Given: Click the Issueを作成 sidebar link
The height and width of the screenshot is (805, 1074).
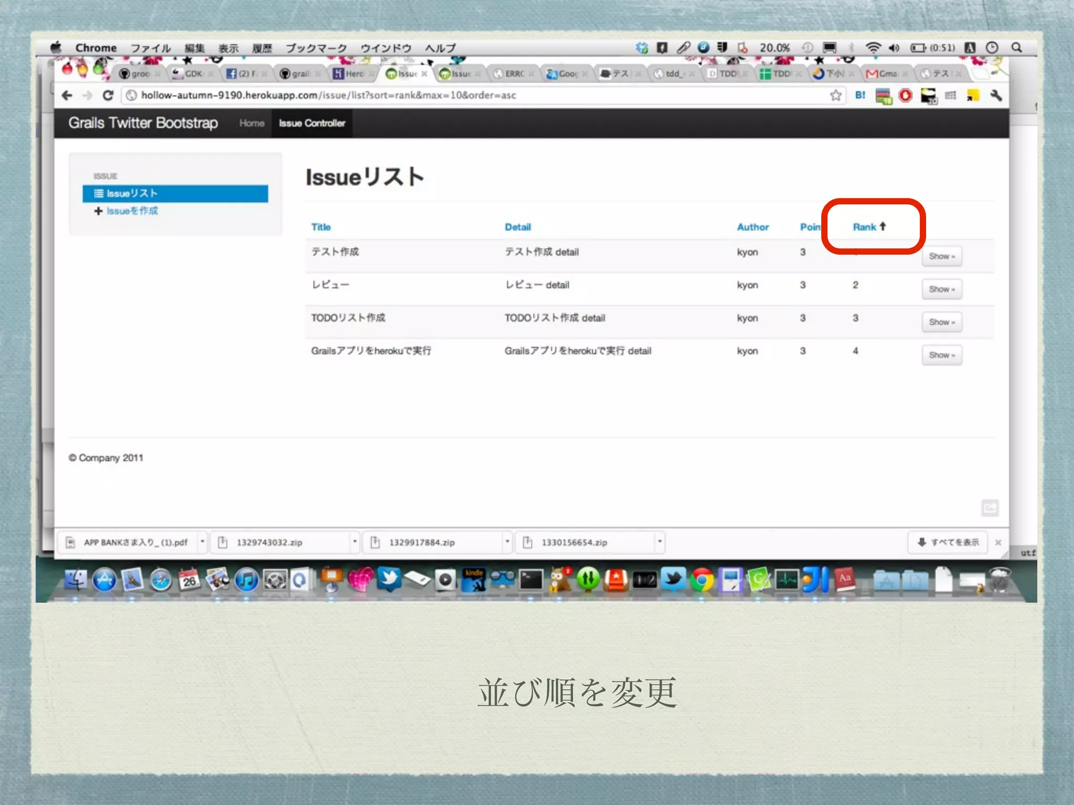Looking at the screenshot, I should click(x=132, y=211).
